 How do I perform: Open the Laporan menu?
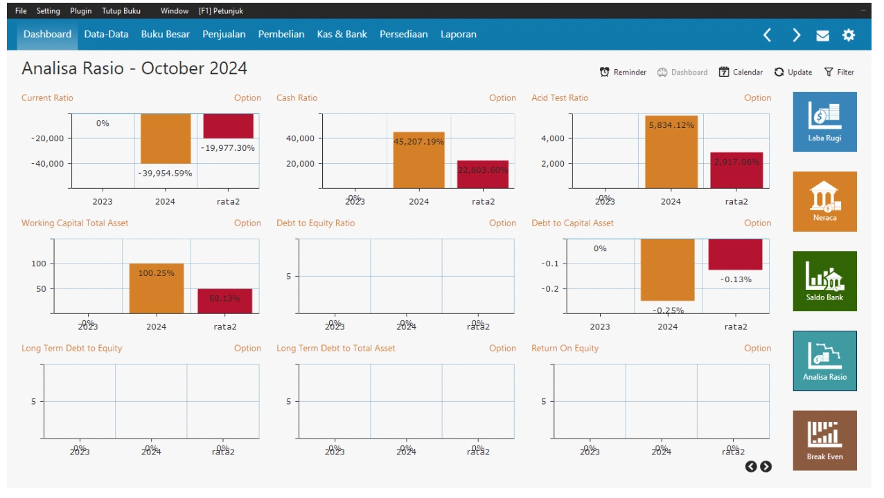coord(459,34)
